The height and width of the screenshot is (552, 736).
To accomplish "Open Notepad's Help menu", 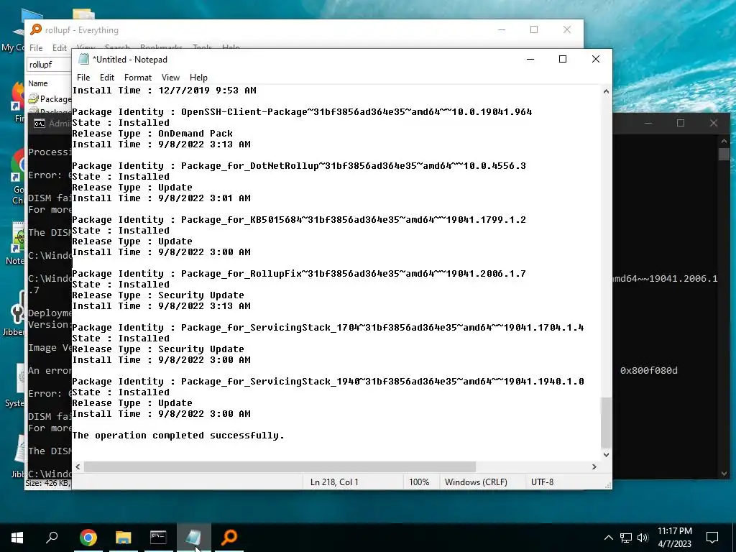I will [x=198, y=78].
